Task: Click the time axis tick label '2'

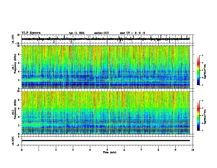Action: (56, 150)
